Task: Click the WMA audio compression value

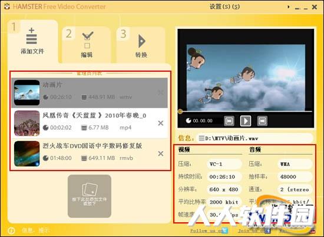Action: [295, 164]
